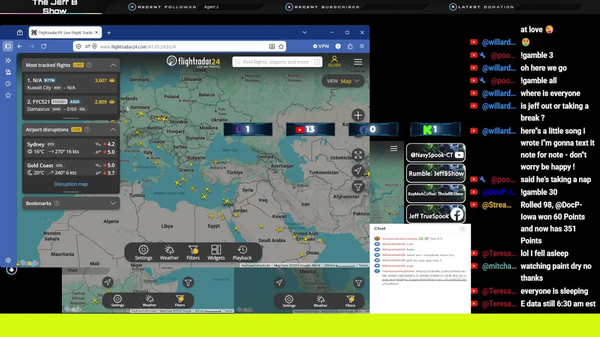Image resolution: width=600 pixels, height=337 pixels.
Task: Click the location arrow in the lower-left map
Action: point(108,282)
